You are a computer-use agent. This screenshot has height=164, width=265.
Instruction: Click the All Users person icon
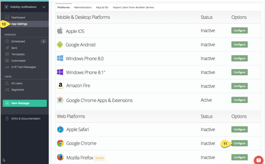pos(7,83)
